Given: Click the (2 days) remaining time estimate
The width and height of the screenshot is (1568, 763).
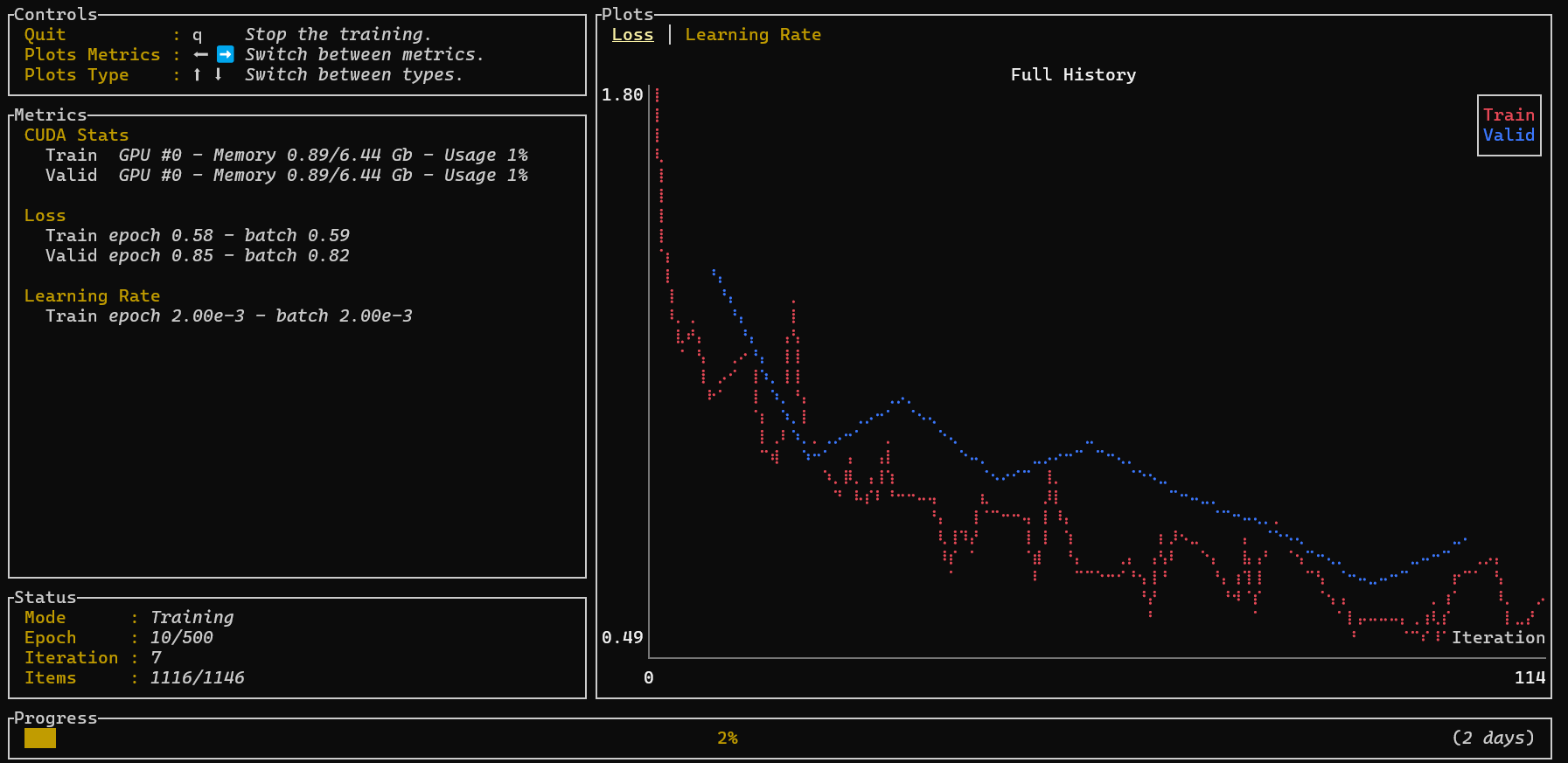Looking at the screenshot, I should [x=1493, y=738].
